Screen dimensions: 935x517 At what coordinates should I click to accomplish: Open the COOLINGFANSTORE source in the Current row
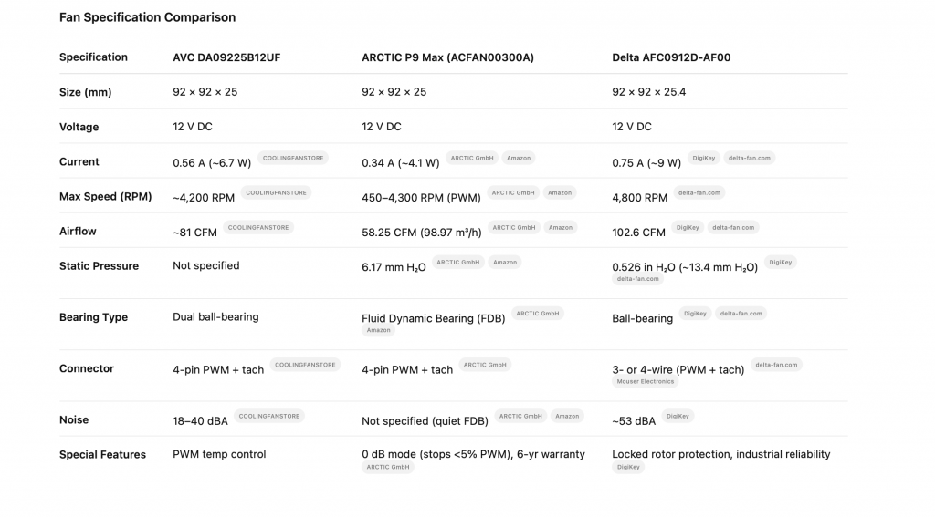[x=292, y=158]
